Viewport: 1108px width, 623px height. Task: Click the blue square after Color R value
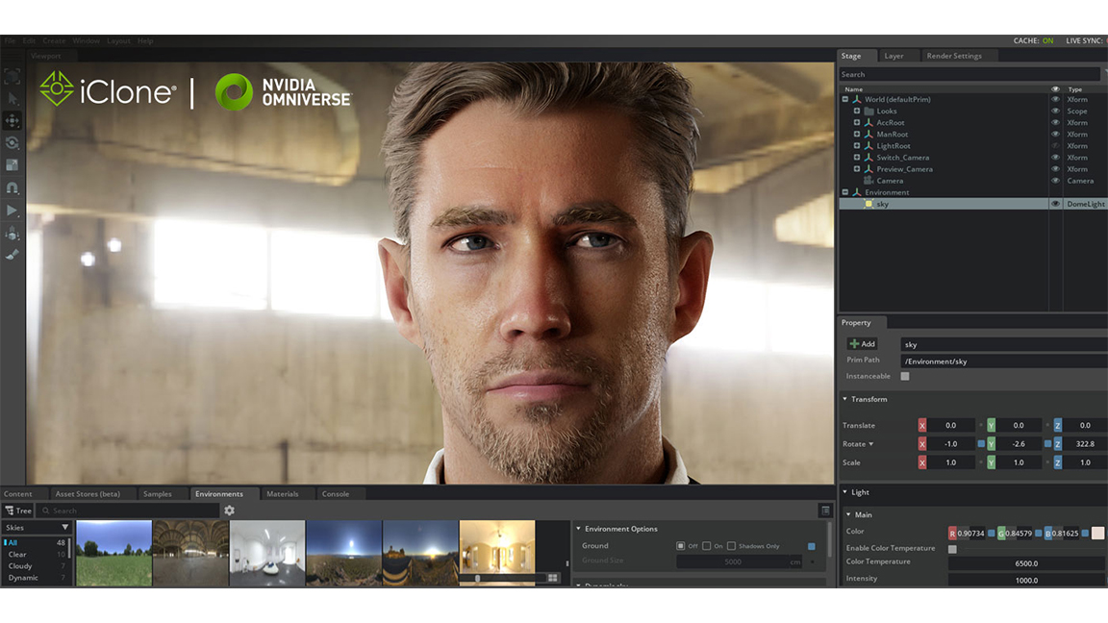click(991, 534)
